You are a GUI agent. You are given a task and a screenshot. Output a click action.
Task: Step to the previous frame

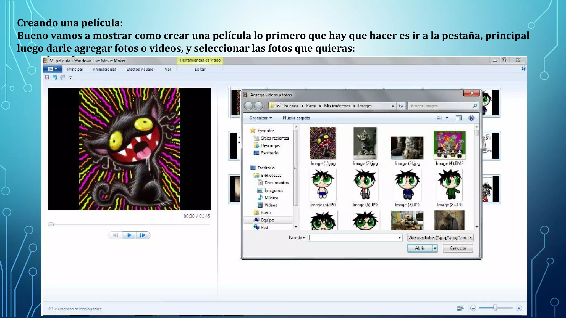coord(116,235)
